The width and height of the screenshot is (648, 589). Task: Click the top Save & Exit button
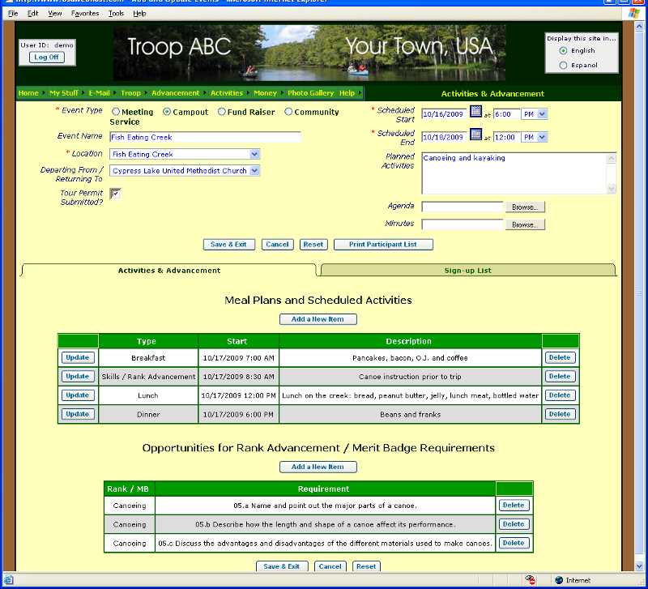coord(229,245)
